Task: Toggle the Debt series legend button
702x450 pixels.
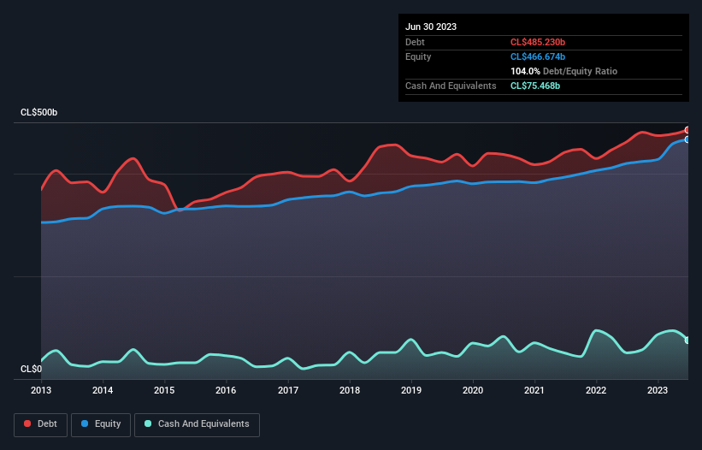Action: [x=41, y=424]
